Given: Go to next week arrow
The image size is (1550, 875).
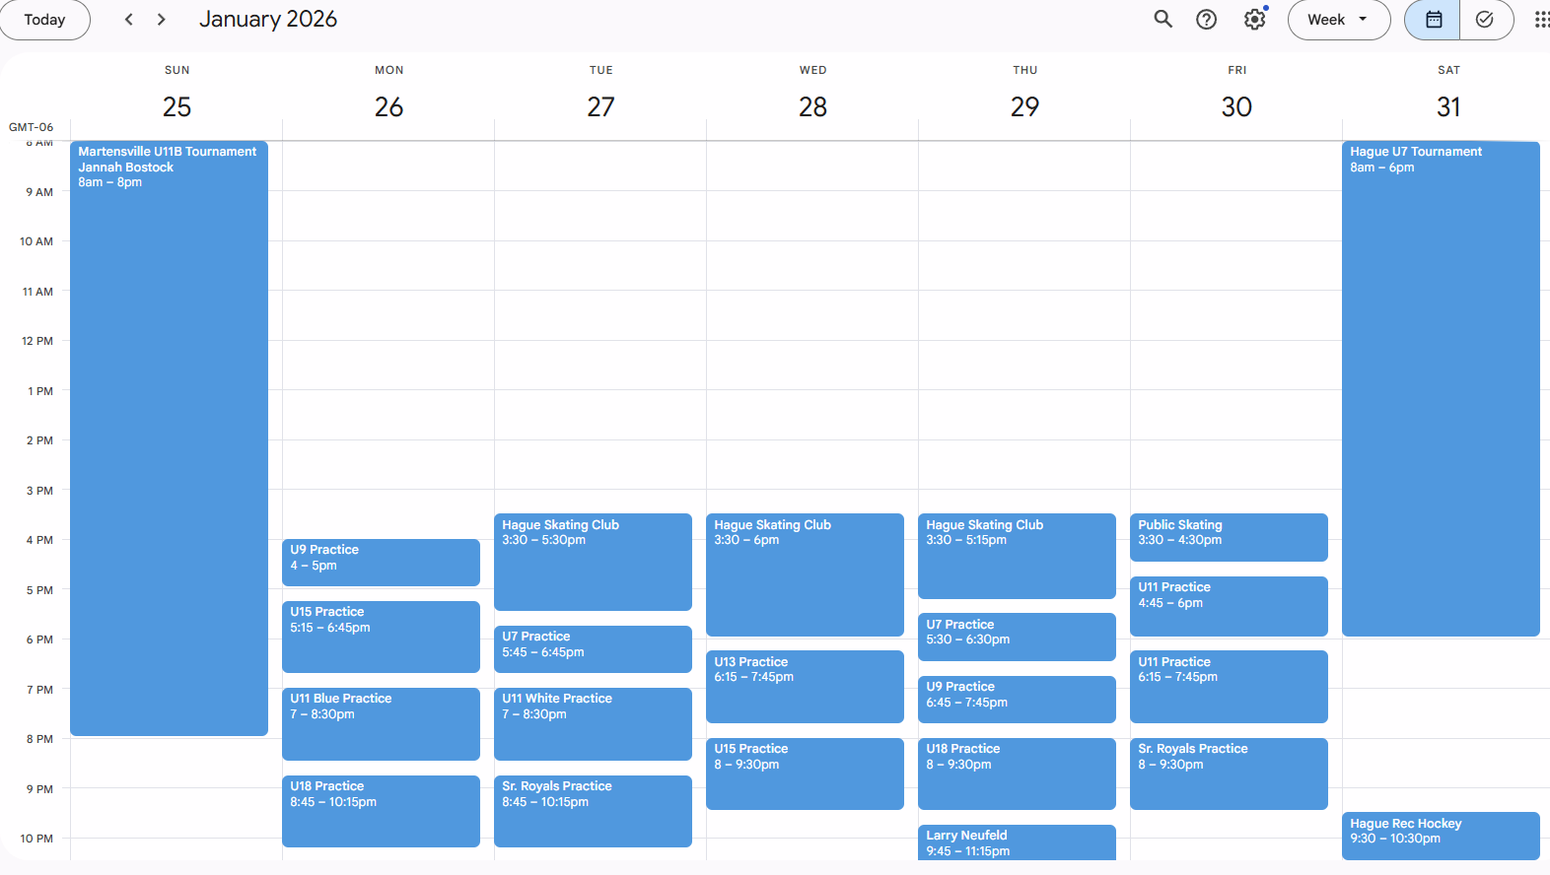Looking at the screenshot, I should 162,20.
